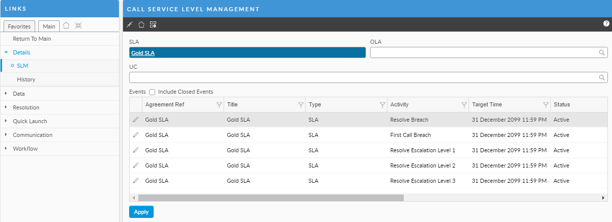Click the home icon in the Links panel

66,26
